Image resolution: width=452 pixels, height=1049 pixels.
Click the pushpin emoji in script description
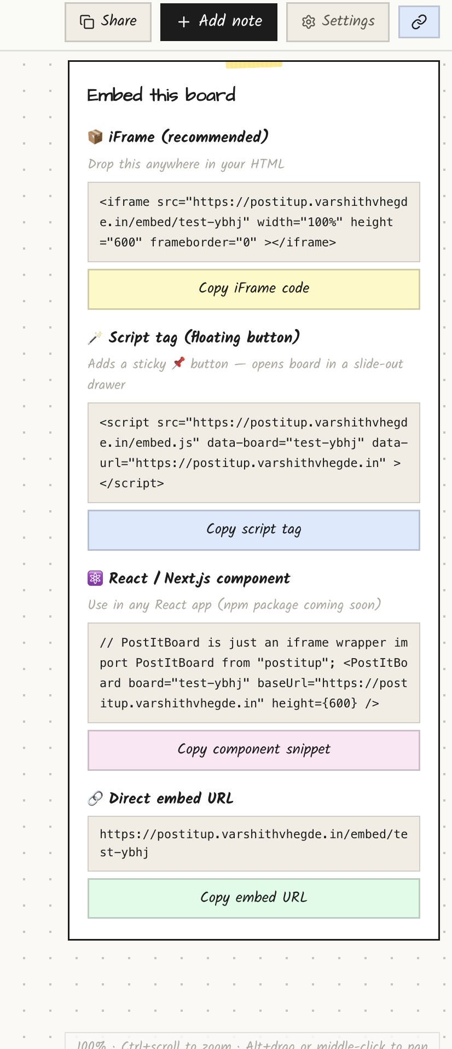tap(178, 364)
